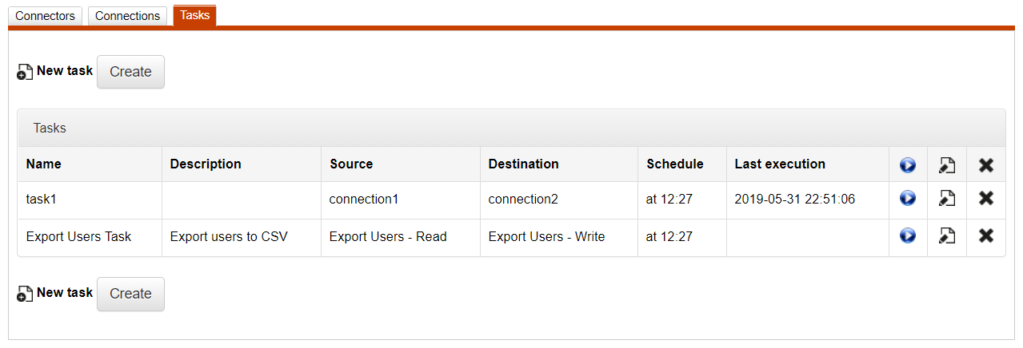Click the connection1 source cell

[x=363, y=200]
